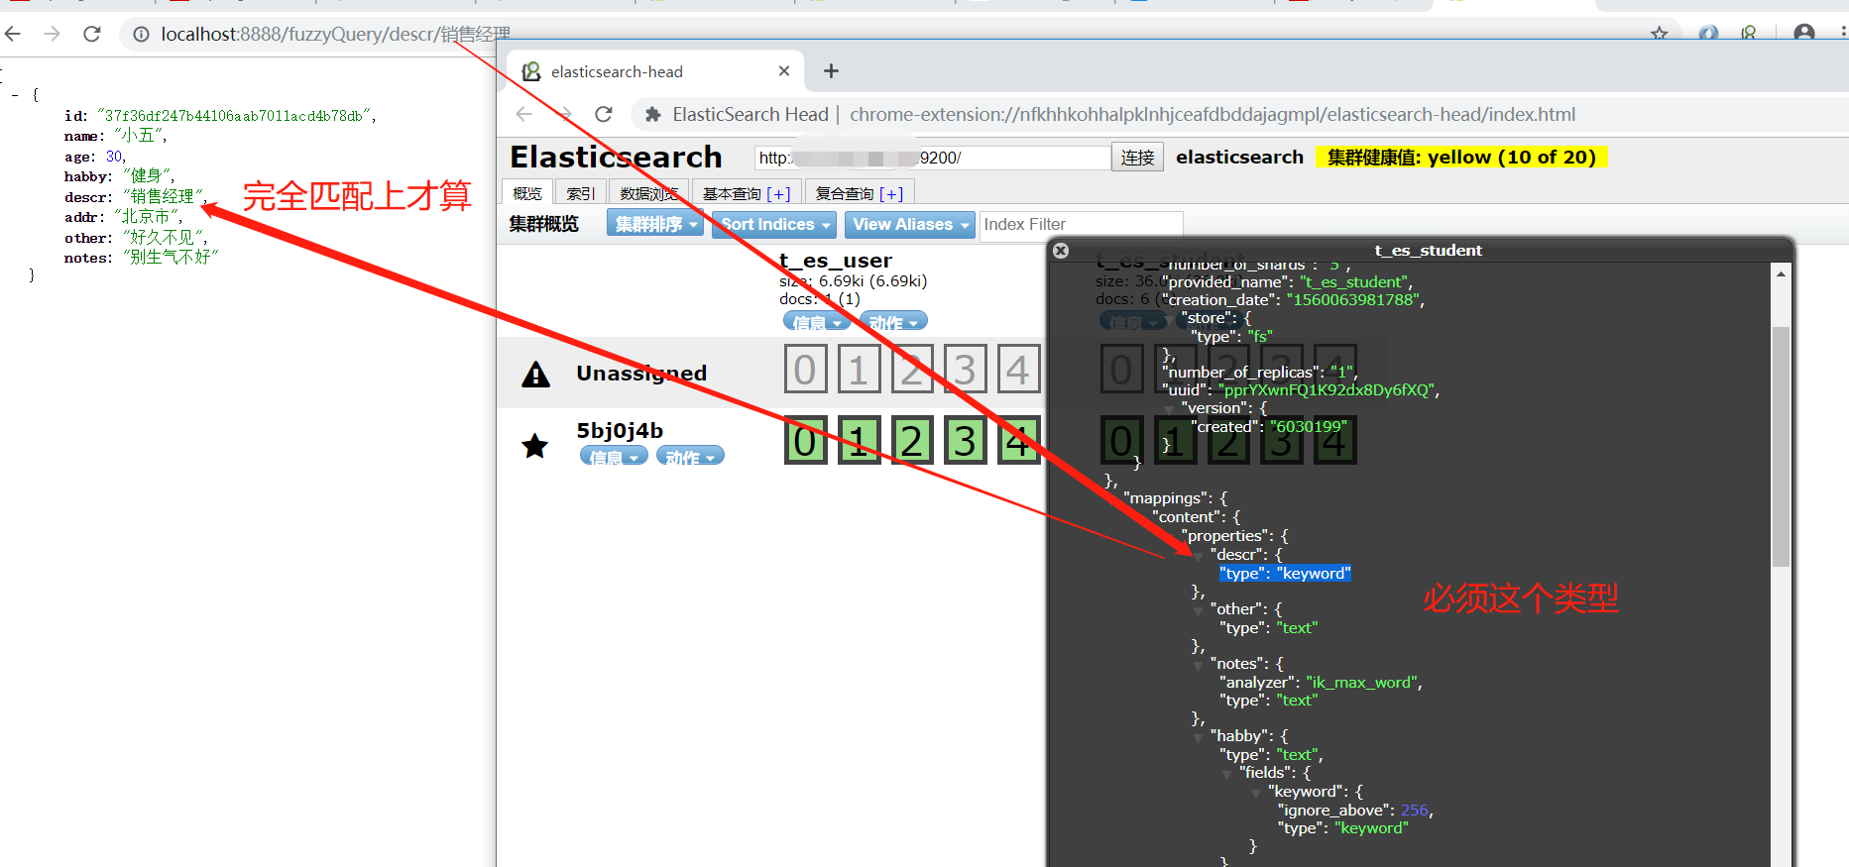This screenshot has width=1849, height=867.
Task: Select unassigned shard 1 of t_es_user
Action: pos(859,370)
